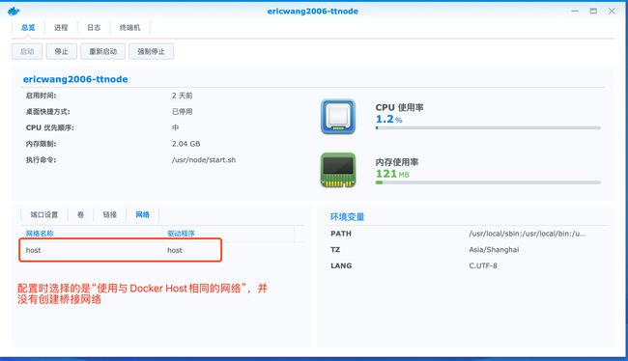The image size is (628, 361).
Task: Select the 端口设置 sub-tab
Action: click(44, 214)
